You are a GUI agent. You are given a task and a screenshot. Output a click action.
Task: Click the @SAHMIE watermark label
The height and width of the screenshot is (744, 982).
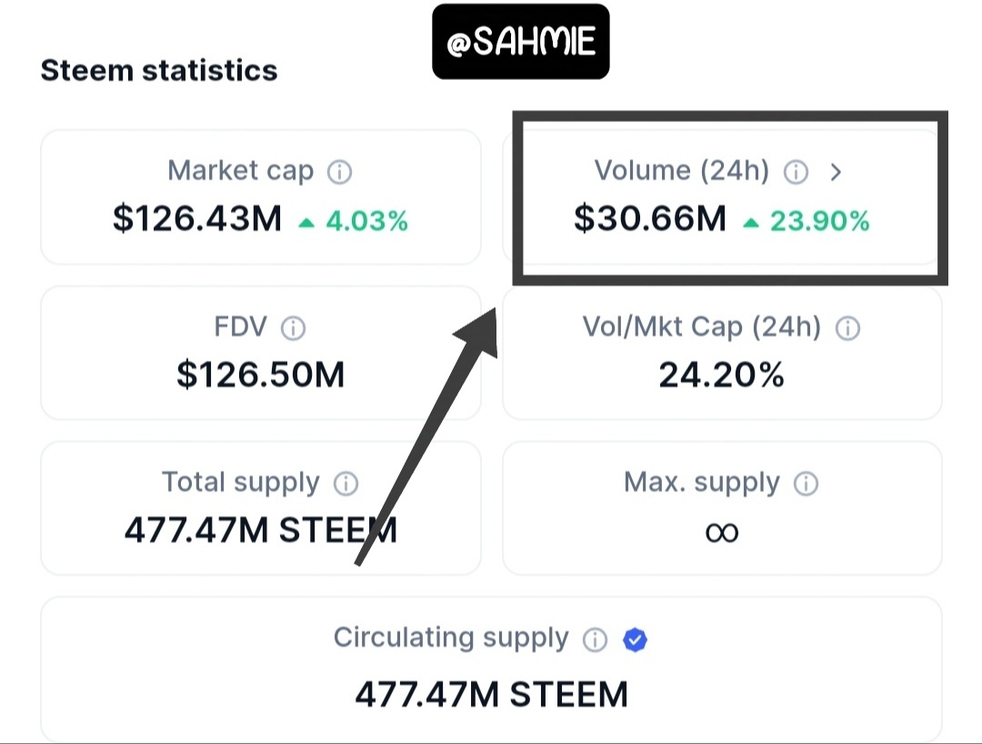520,42
